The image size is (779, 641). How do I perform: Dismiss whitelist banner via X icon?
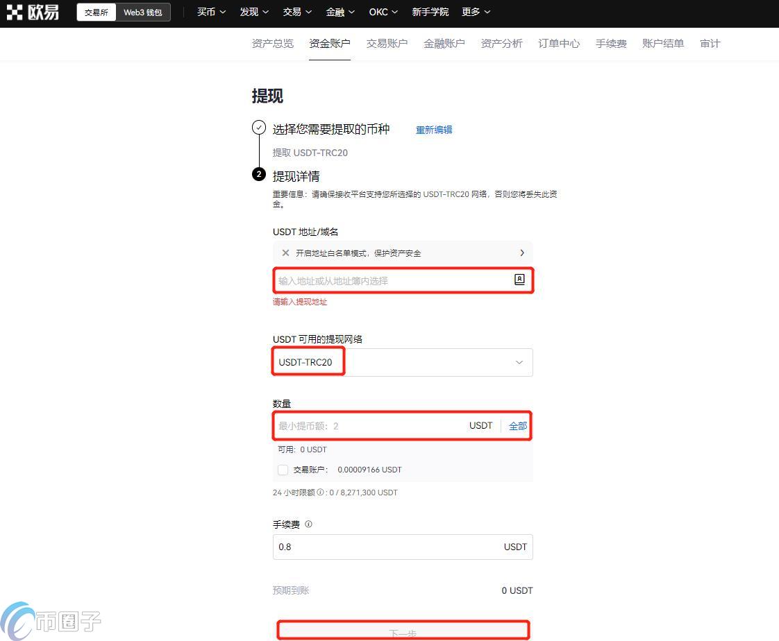(x=285, y=253)
